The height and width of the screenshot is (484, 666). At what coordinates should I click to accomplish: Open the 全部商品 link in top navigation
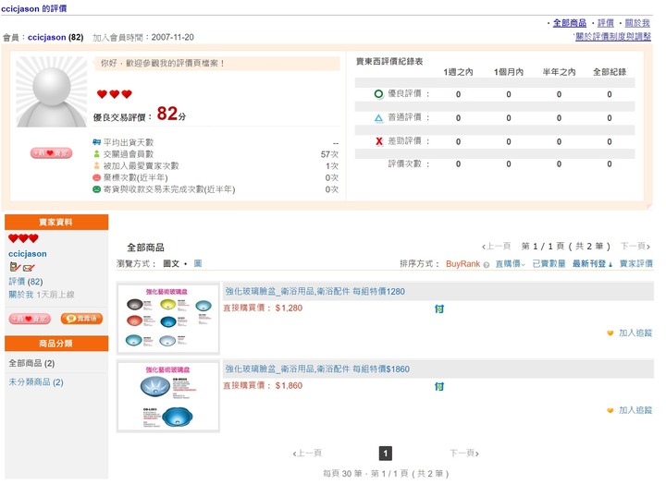coord(569,23)
